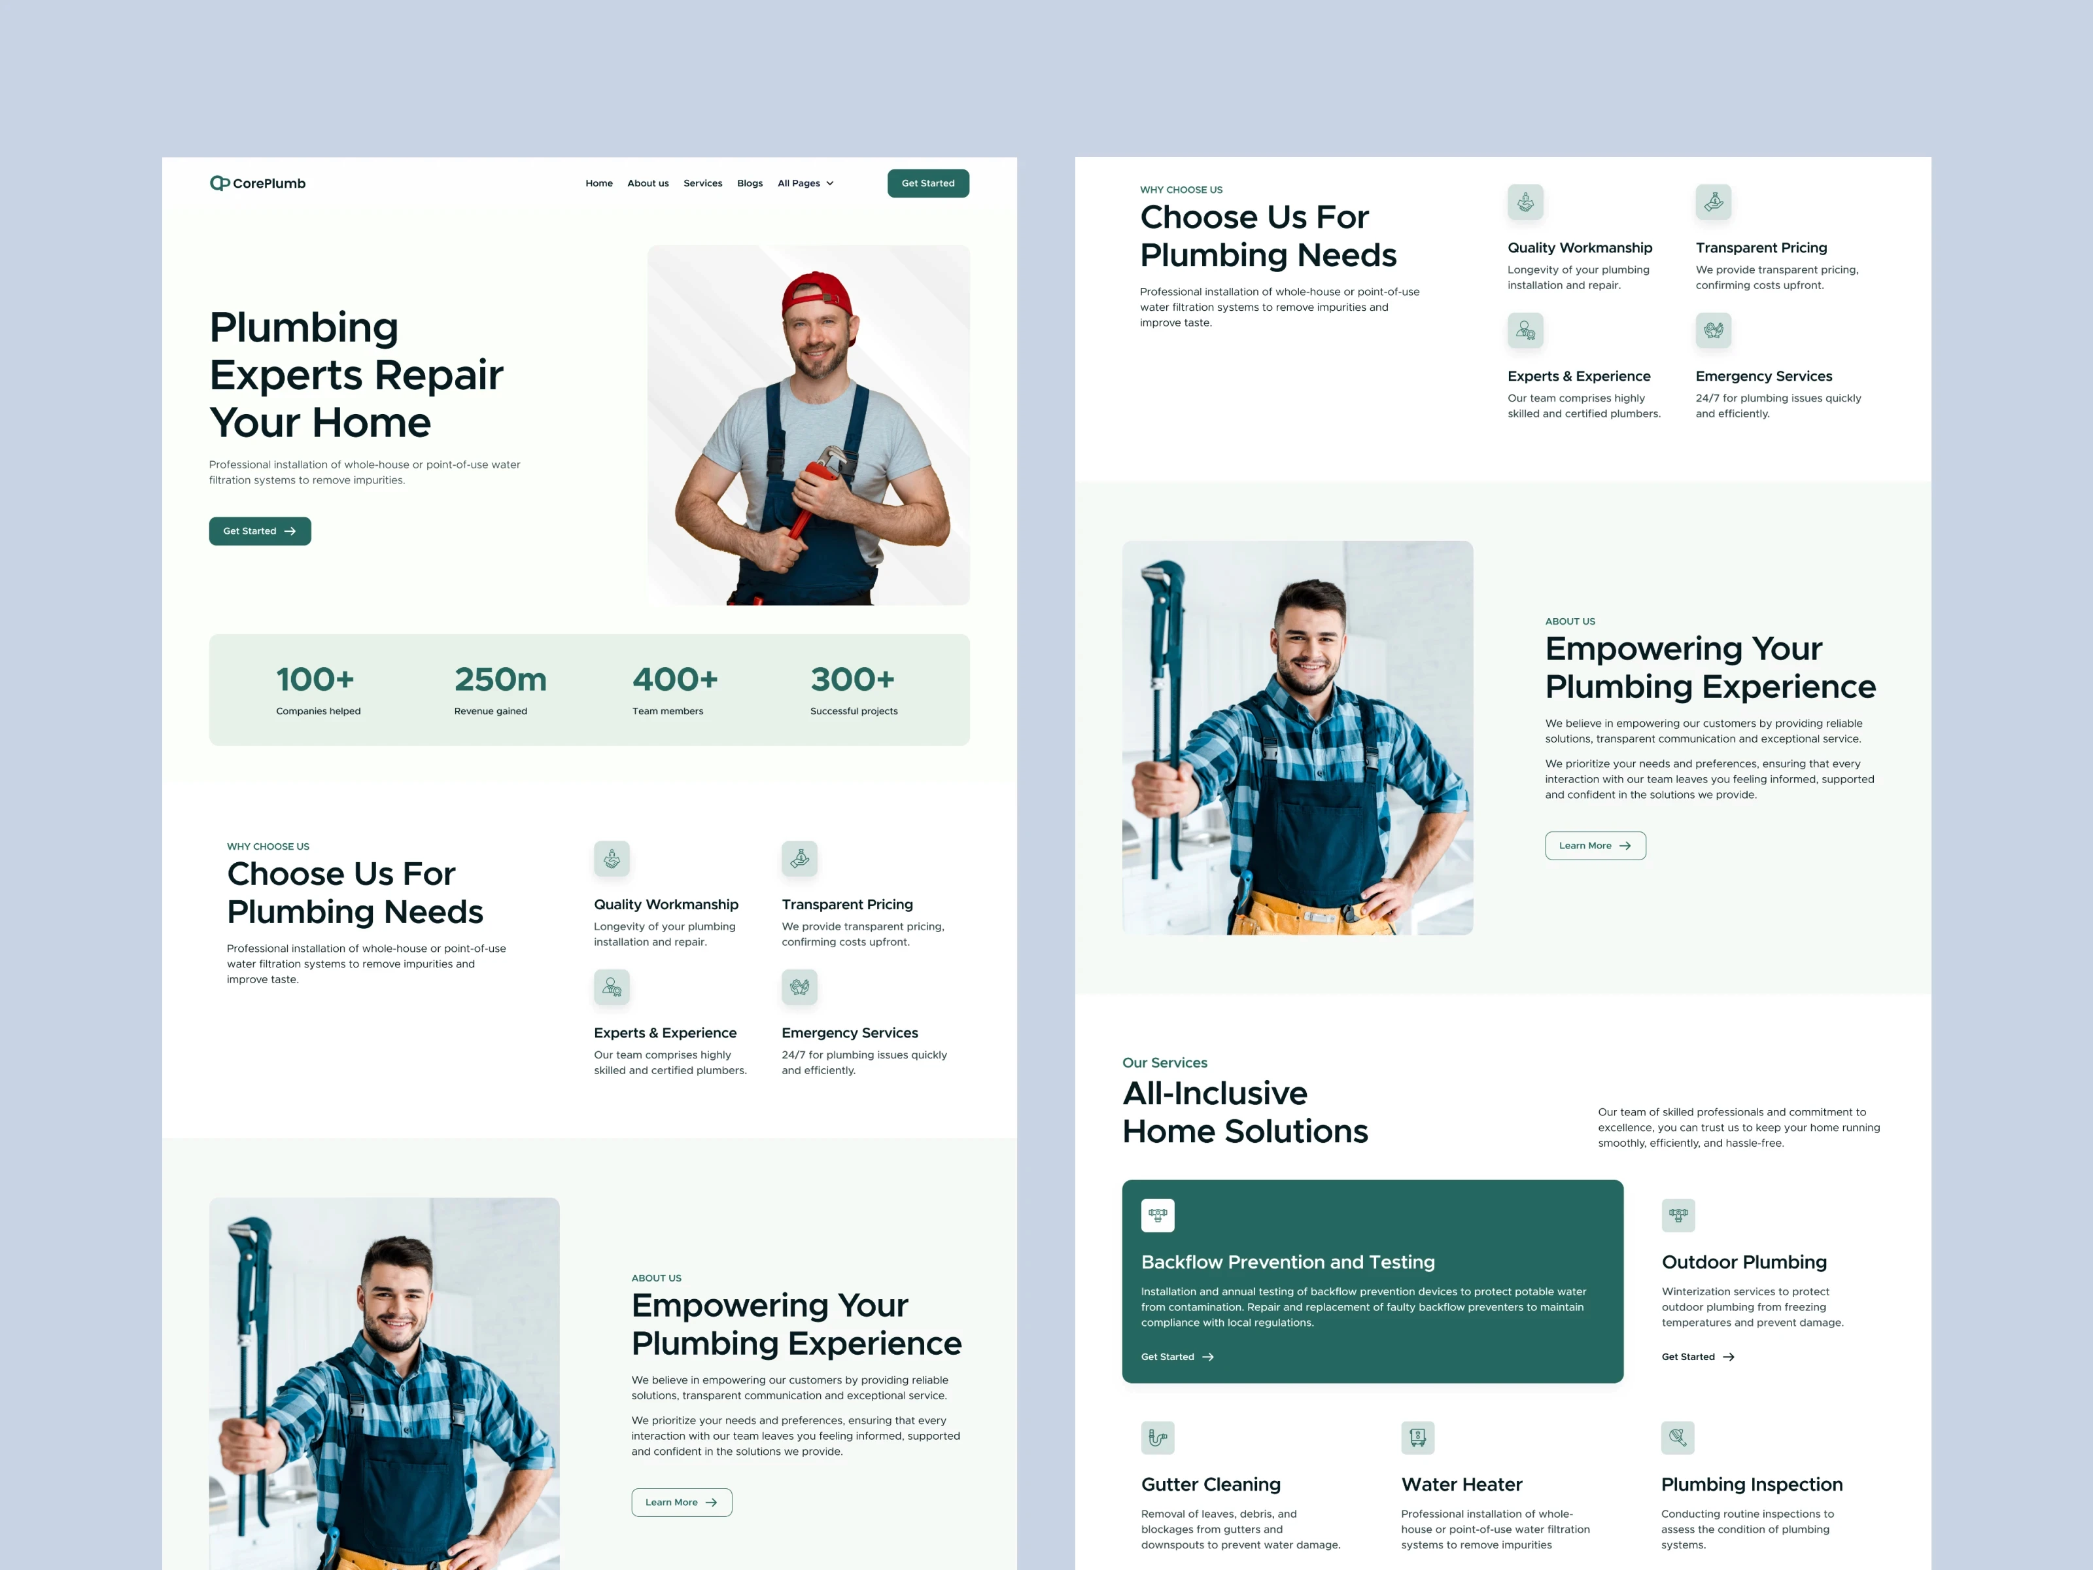Click Get Started on the Backflow Prevention card
Viewport: 2093px width, 1570px height.
coord(1176,1356)
